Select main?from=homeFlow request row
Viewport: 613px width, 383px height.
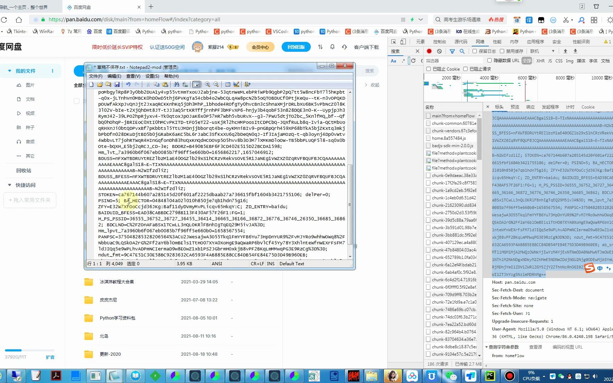click(x=451, y=116)
